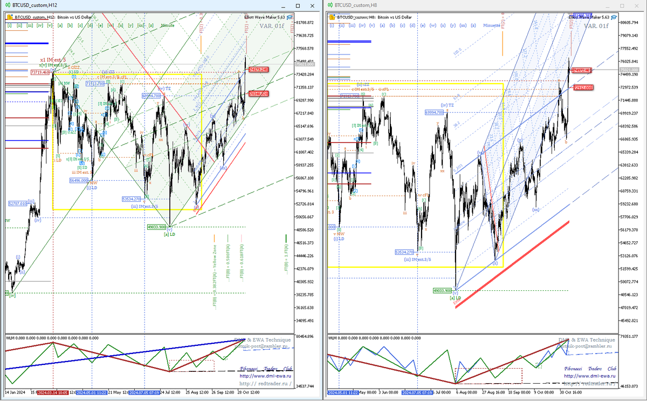
Task: Select the [v] wave label in H12 header
Action: click(50, 25)
